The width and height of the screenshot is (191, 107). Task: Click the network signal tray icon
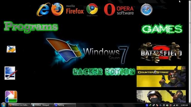(x=174, y=105)
